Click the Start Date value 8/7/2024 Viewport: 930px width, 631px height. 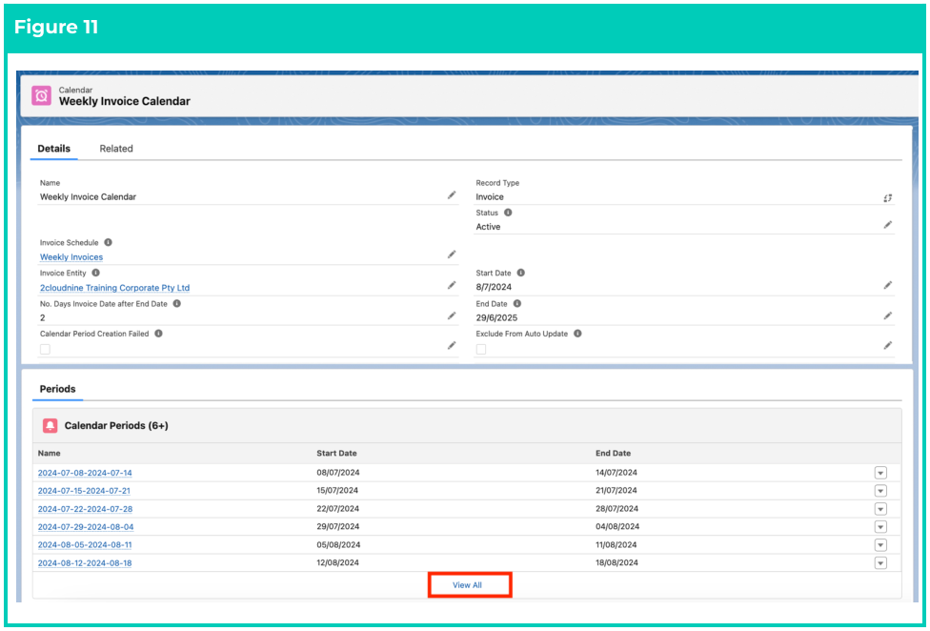(494, 287)
